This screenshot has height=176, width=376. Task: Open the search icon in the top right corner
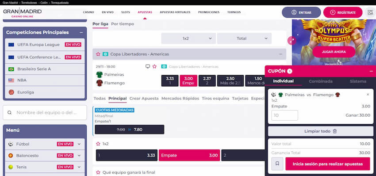click(371, 12)
